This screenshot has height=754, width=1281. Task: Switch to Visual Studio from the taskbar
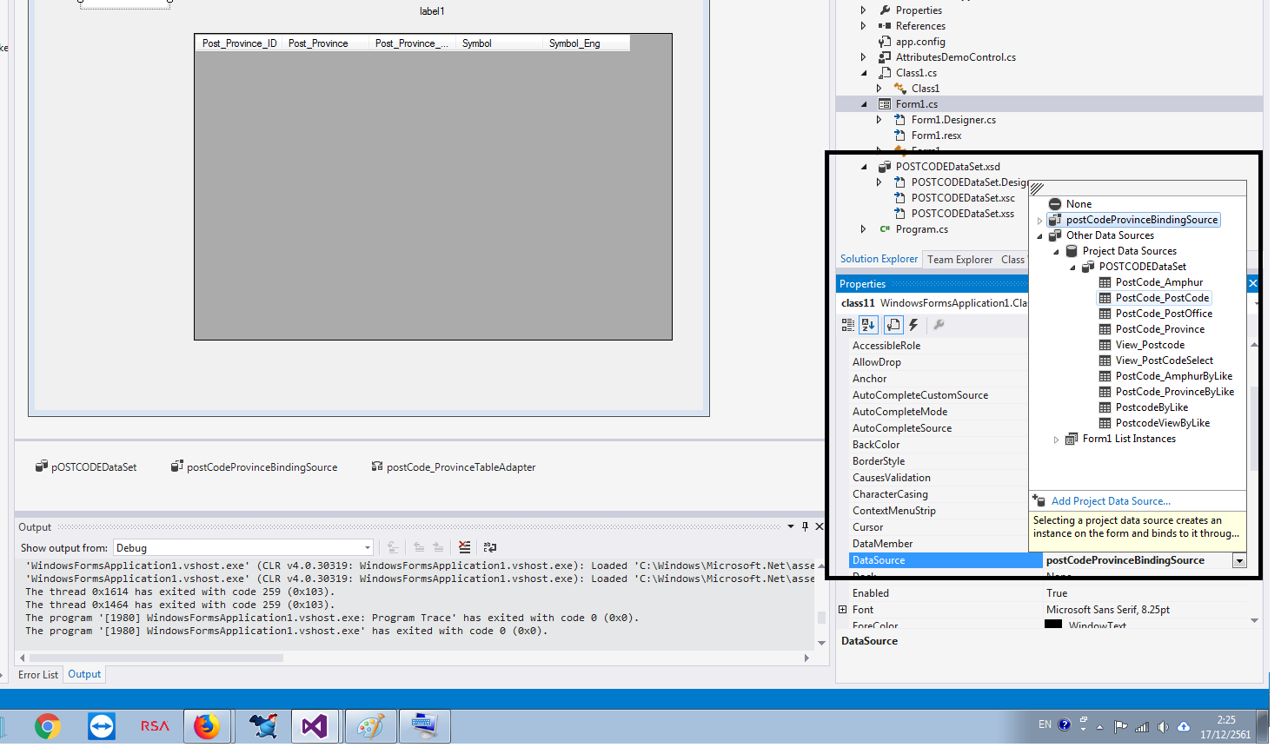click(315, 726)
